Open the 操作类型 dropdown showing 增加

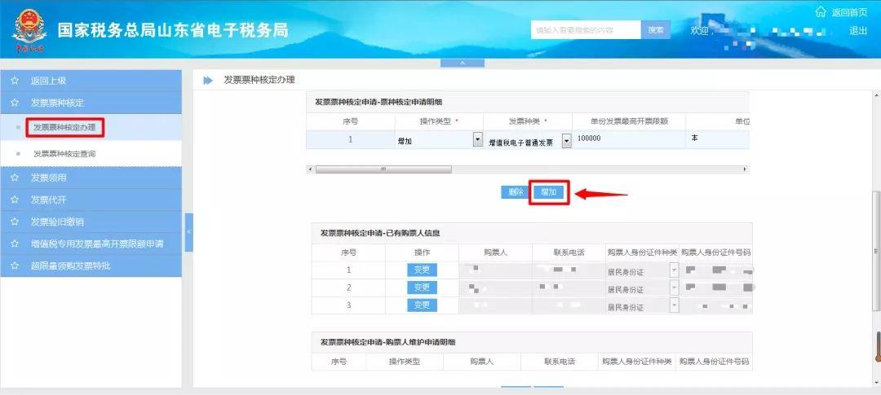point(477,140)
